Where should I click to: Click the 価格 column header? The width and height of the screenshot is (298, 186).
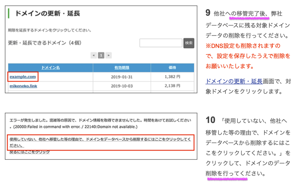tap(172, 68)
